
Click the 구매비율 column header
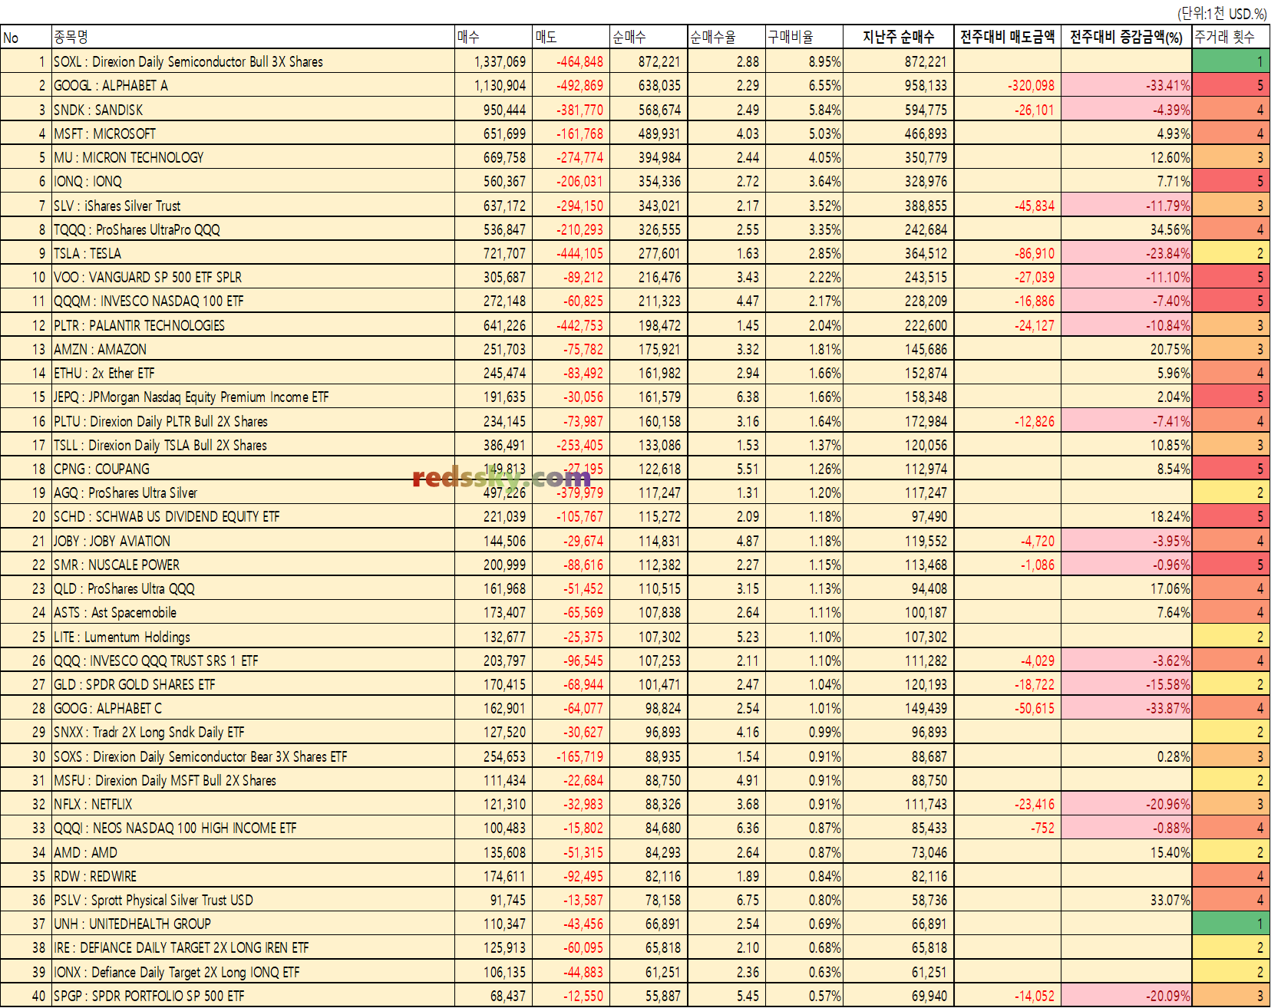[804, 37]
